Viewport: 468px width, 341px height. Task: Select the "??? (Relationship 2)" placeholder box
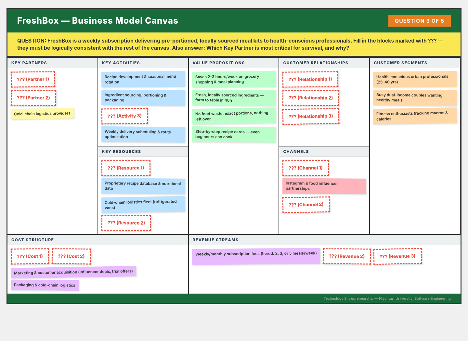pos(311,98)
